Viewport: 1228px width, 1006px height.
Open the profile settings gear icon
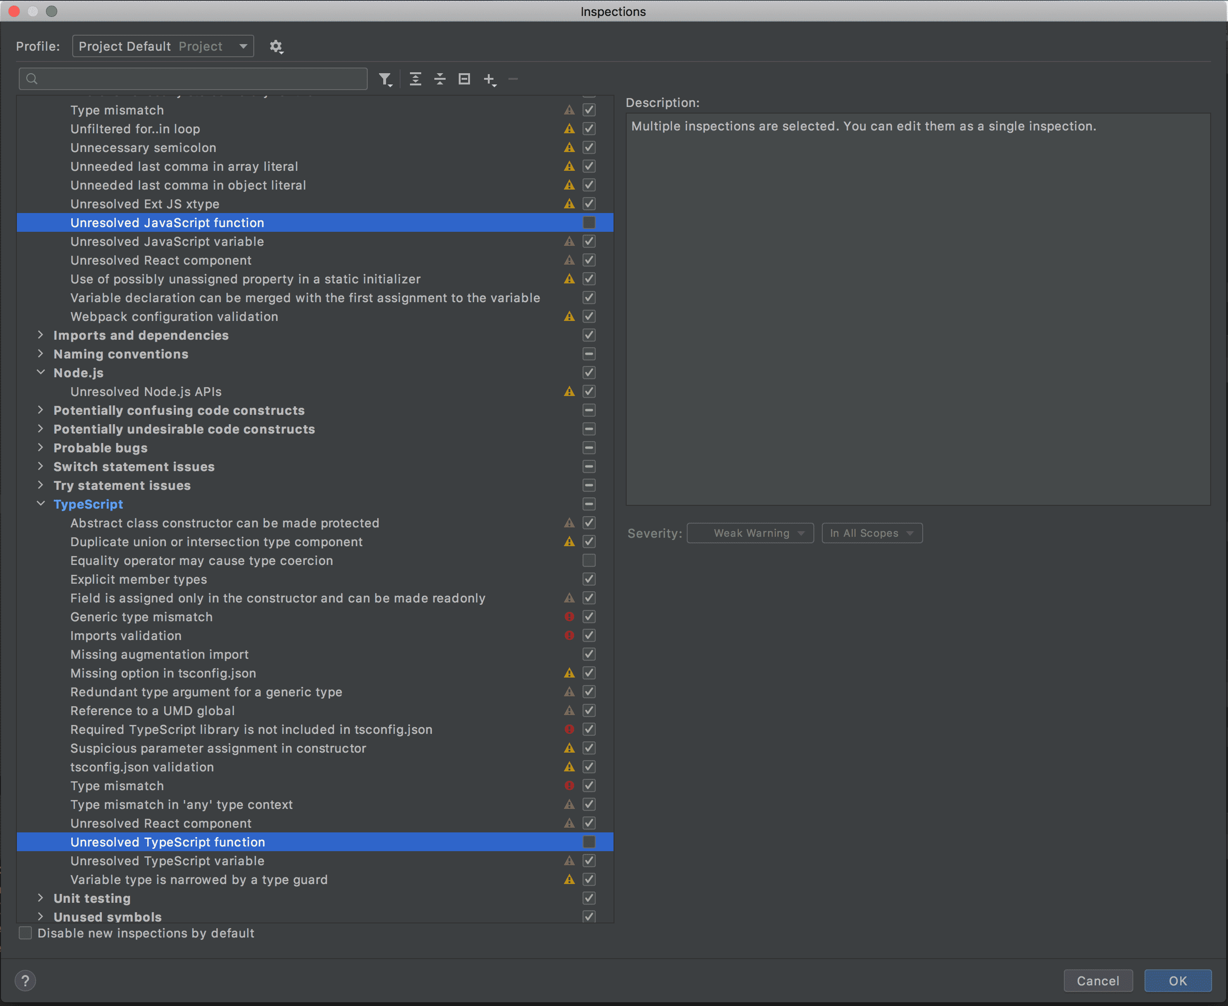(x=276, y=46)
